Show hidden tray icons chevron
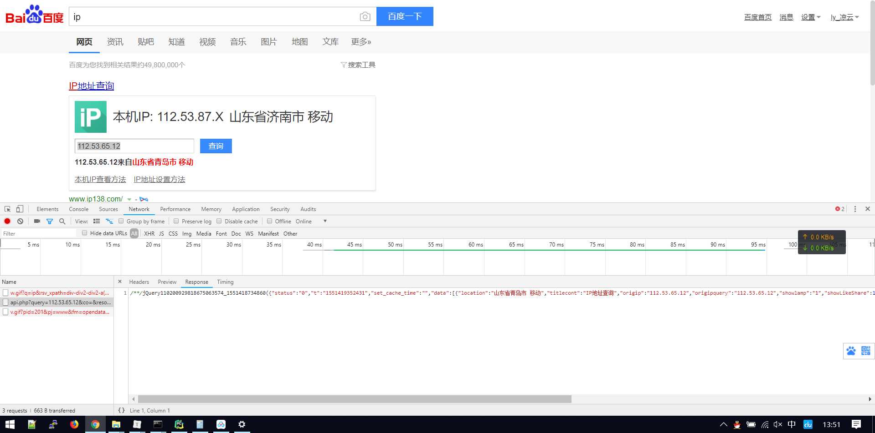The image size is (875, 433). pos(723,424)
